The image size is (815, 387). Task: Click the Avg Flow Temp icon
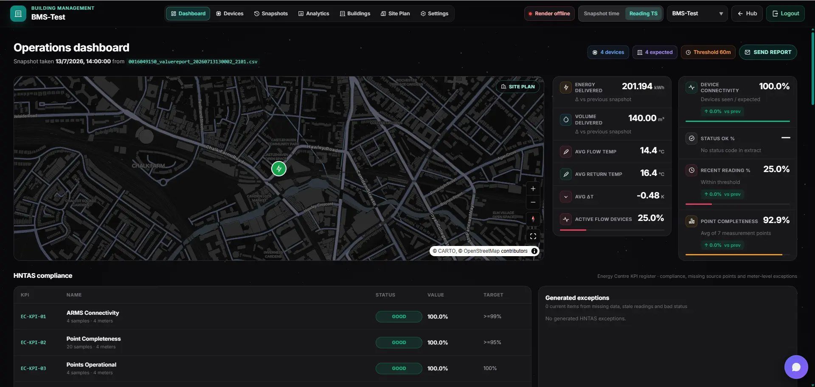pos(566,152)
